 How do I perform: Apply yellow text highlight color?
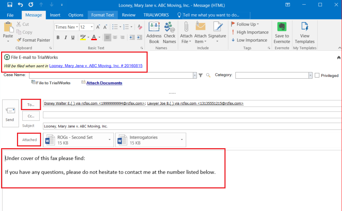click(x=83, y=37)
